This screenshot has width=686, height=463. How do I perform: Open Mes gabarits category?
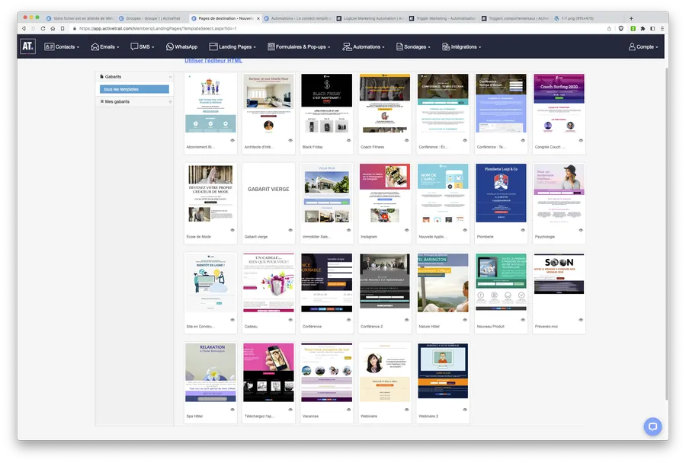tap(117, 101)
